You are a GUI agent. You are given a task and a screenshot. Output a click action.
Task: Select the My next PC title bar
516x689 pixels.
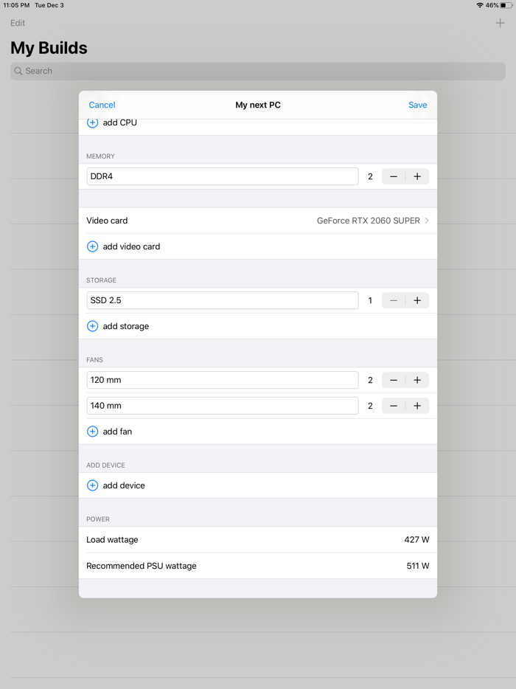(258, 105)
